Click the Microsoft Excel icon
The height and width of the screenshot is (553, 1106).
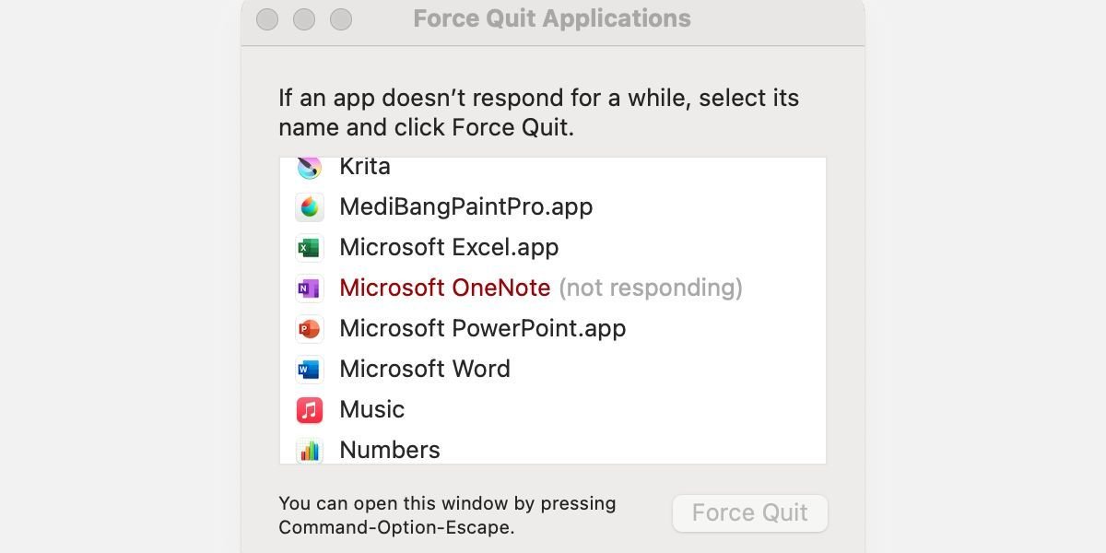(x=309, y=247)
